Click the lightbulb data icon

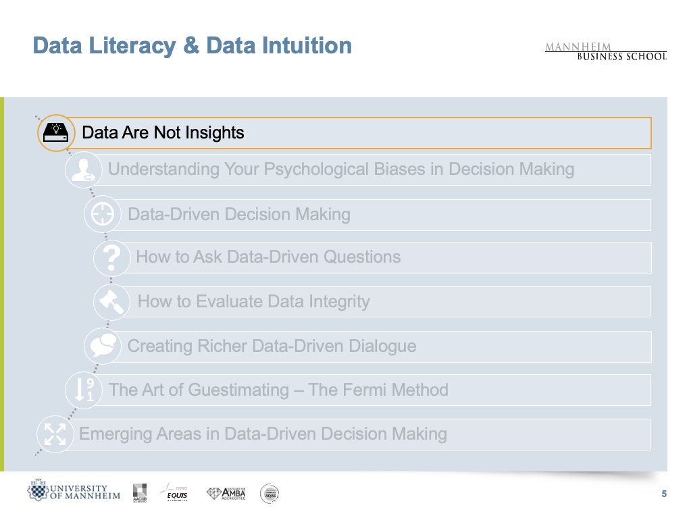[x=54, y=132]
